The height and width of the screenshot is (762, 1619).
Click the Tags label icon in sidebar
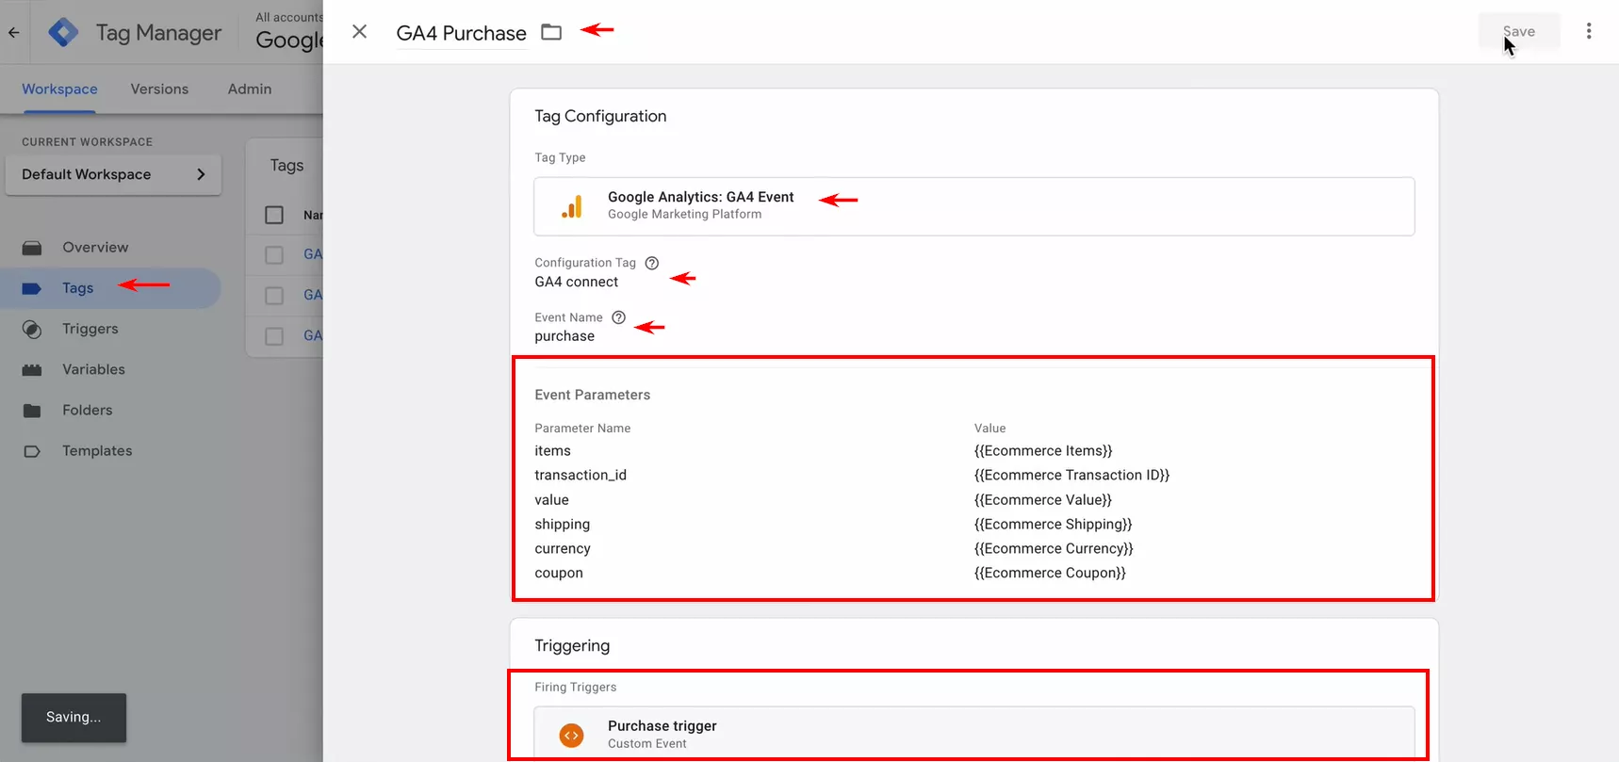click(32, 288)
